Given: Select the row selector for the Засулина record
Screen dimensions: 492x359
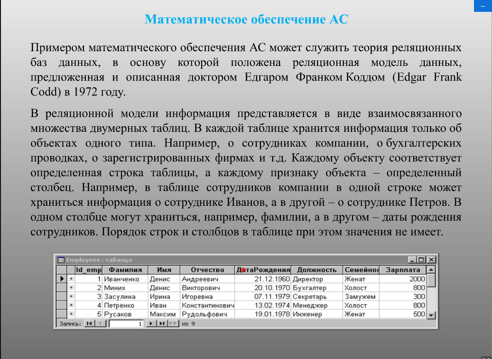Looking at the screenshot, I should pyautogui.click(x=62, y=296).
